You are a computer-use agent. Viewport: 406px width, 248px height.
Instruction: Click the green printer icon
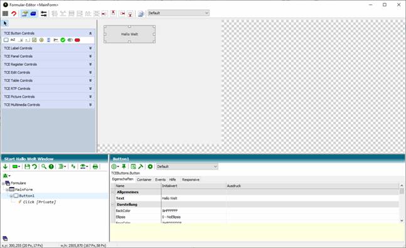(95, 166)
